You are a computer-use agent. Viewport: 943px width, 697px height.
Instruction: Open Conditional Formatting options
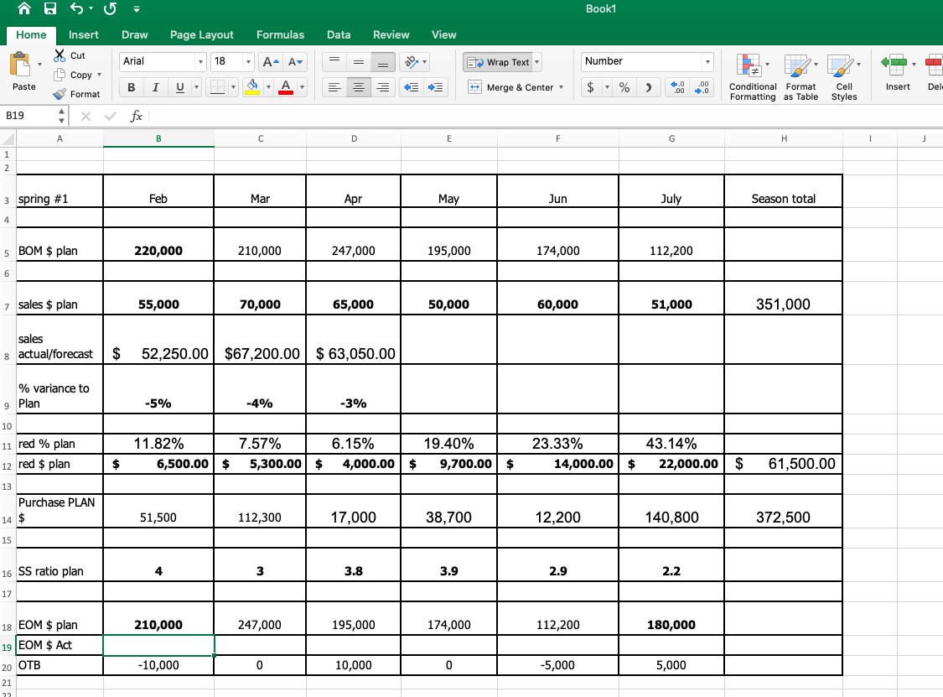click(752, 76)
